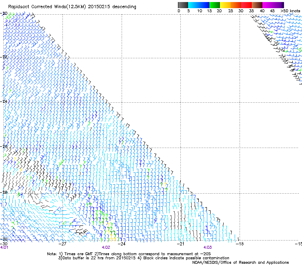Click the '25' legend scale label
Viewport: 302px width, 265px height.
click(x=231, y=11)
